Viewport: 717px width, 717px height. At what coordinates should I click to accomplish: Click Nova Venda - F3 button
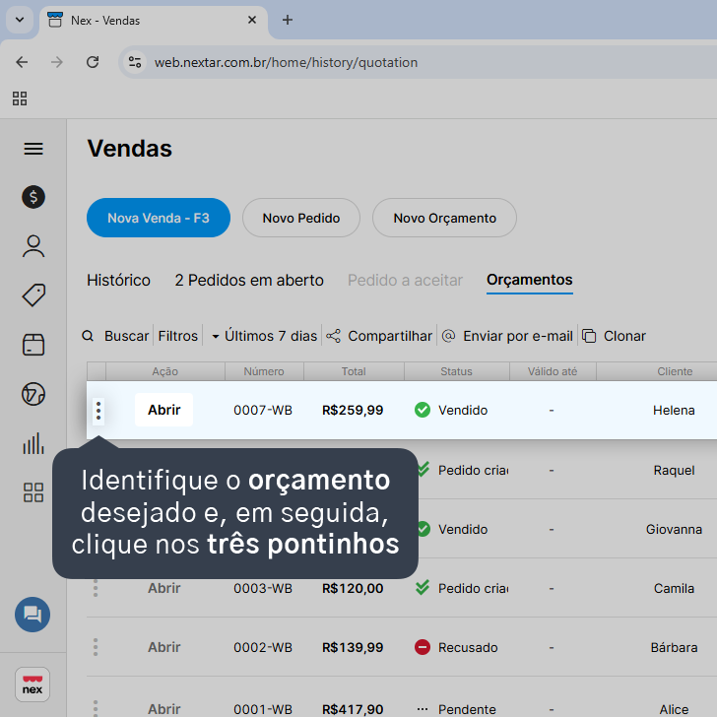tap(159, 218)
